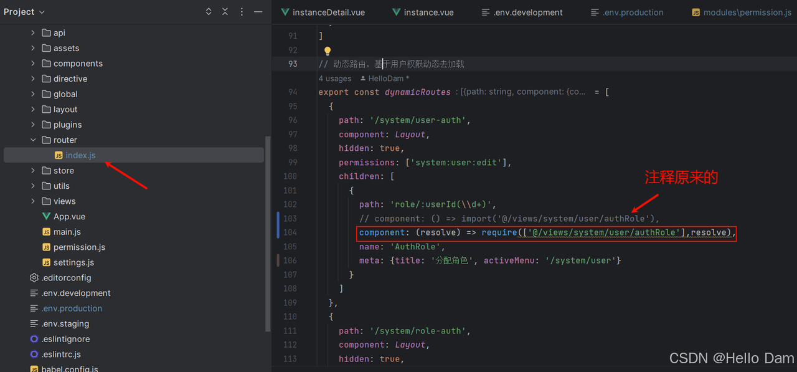
Task: Click the Vue icon on instance.vue tab
Action: tap(397, 12)
